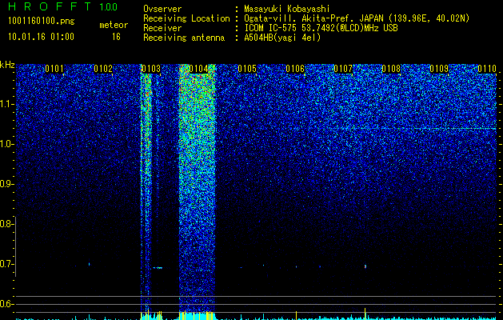This screenshot has width=503, height=320.
Task: Click the 0.9 frequency axis label
Action: (6, 184)
